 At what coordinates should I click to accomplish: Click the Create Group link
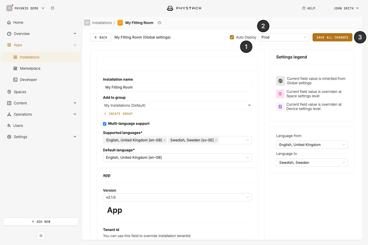click(118, 114)
